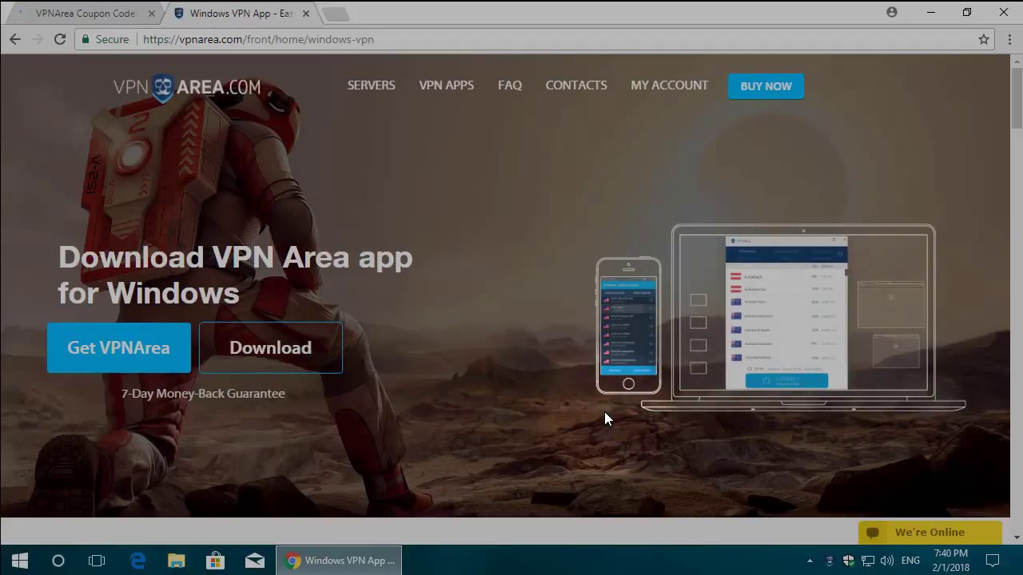Image resolution: width=1023 pixels, height=575 pixels.
Task: Open the Action Center notifications icon
Action: tap(993, 561)
